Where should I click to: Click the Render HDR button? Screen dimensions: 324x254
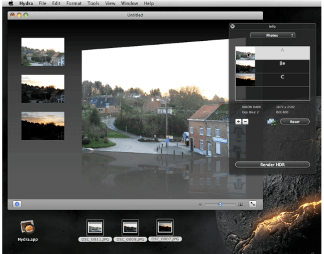click(272, 165)
